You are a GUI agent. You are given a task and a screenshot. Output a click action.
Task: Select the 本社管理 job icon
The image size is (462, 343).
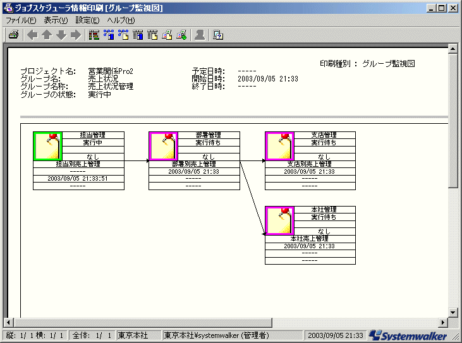point(279,220)
